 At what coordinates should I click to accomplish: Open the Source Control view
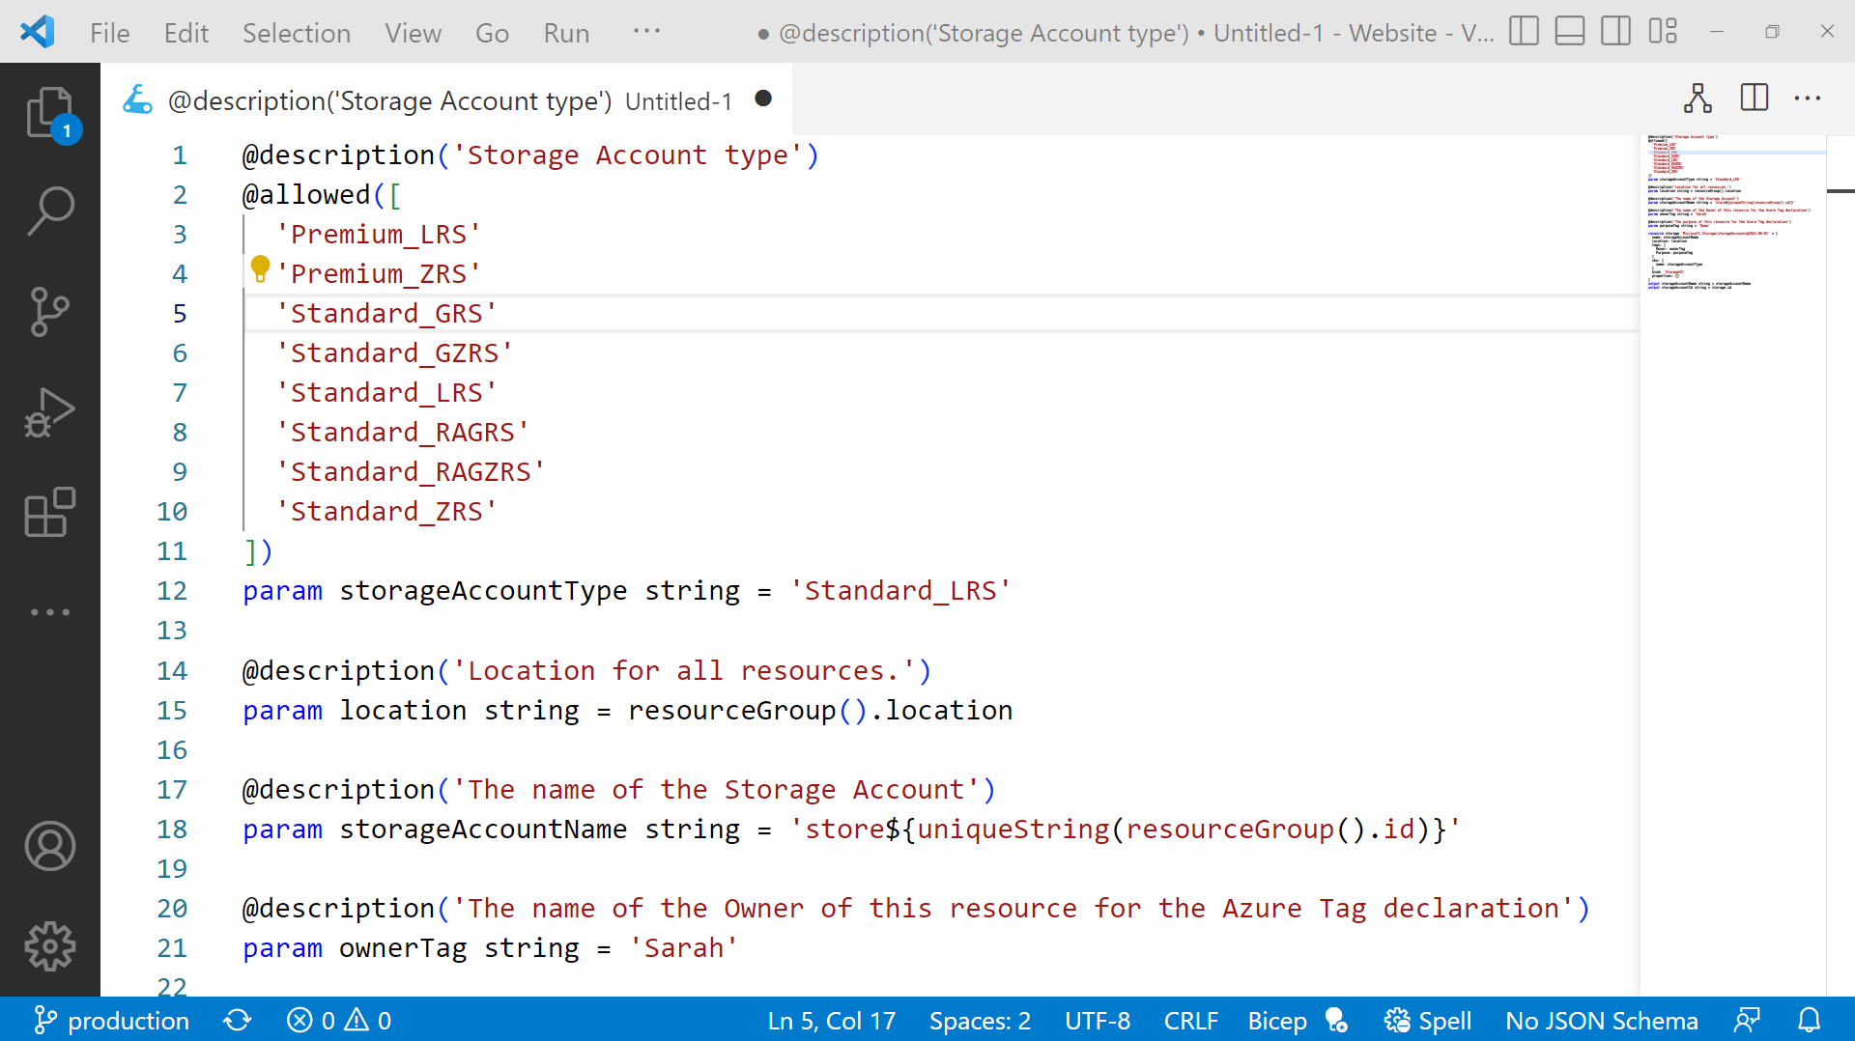[49, 312]
